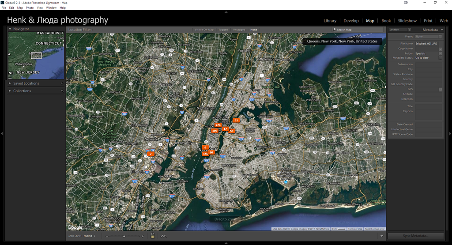The width and height of the screenshot is (452, 245).
Task: Click the zoom in plus icon
Action: [143, 236]
